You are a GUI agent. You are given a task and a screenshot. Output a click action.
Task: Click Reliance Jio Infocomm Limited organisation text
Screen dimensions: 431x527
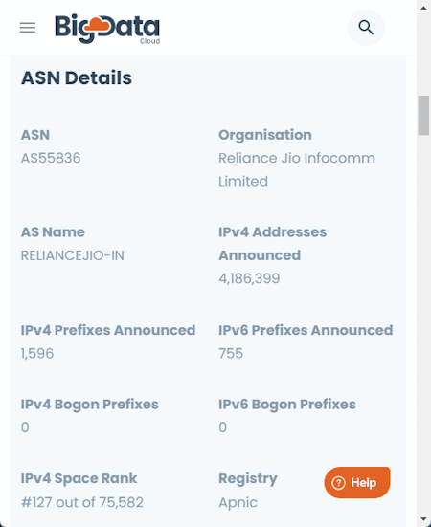point(297,169)
